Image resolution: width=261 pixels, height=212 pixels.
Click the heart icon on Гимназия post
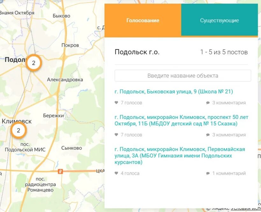click(116, 173)
